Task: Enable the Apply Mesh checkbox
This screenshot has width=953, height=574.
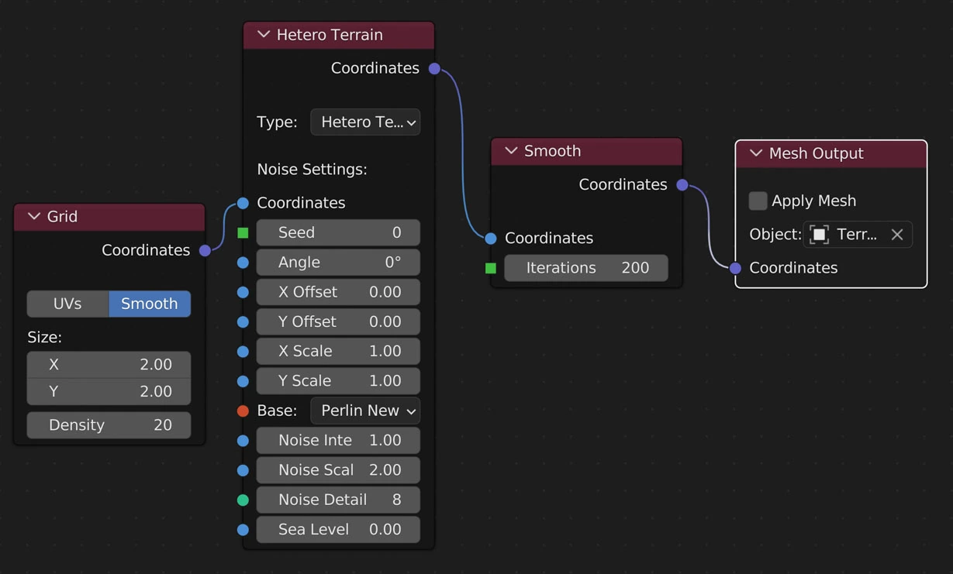Action: (x=758, y=201)
